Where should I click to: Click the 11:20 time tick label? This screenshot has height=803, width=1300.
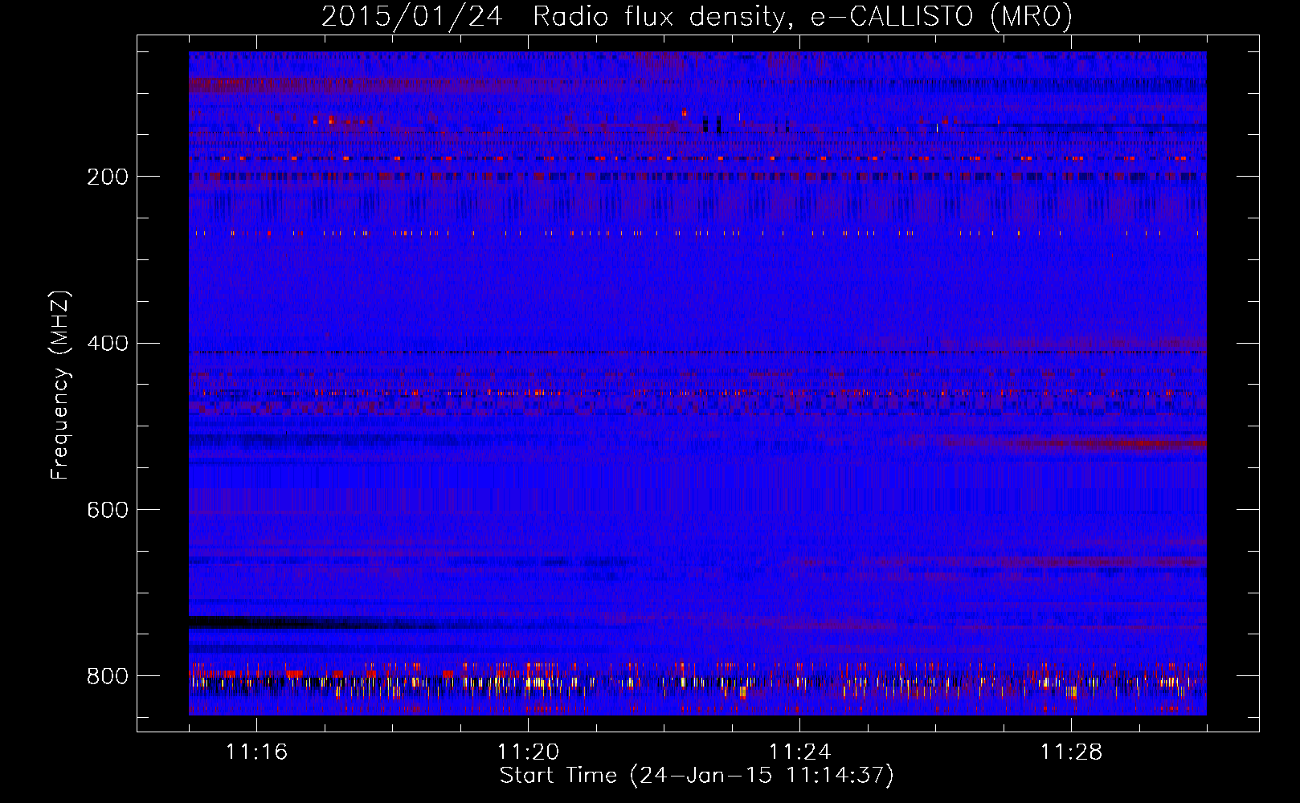[528, 752]
